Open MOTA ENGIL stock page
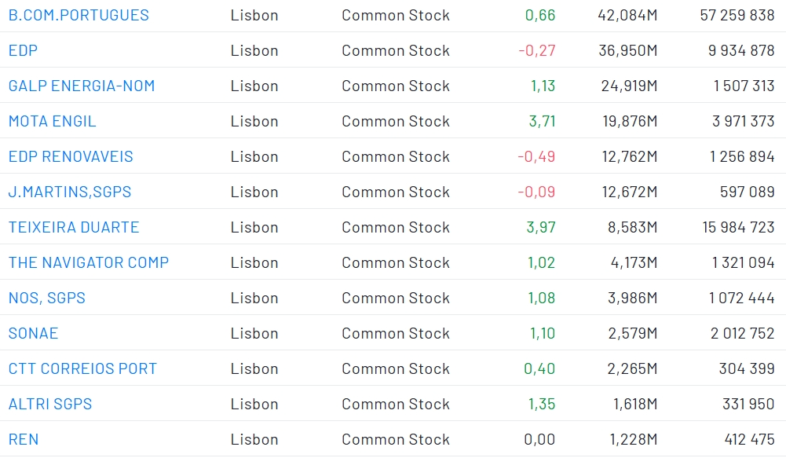 52,121
